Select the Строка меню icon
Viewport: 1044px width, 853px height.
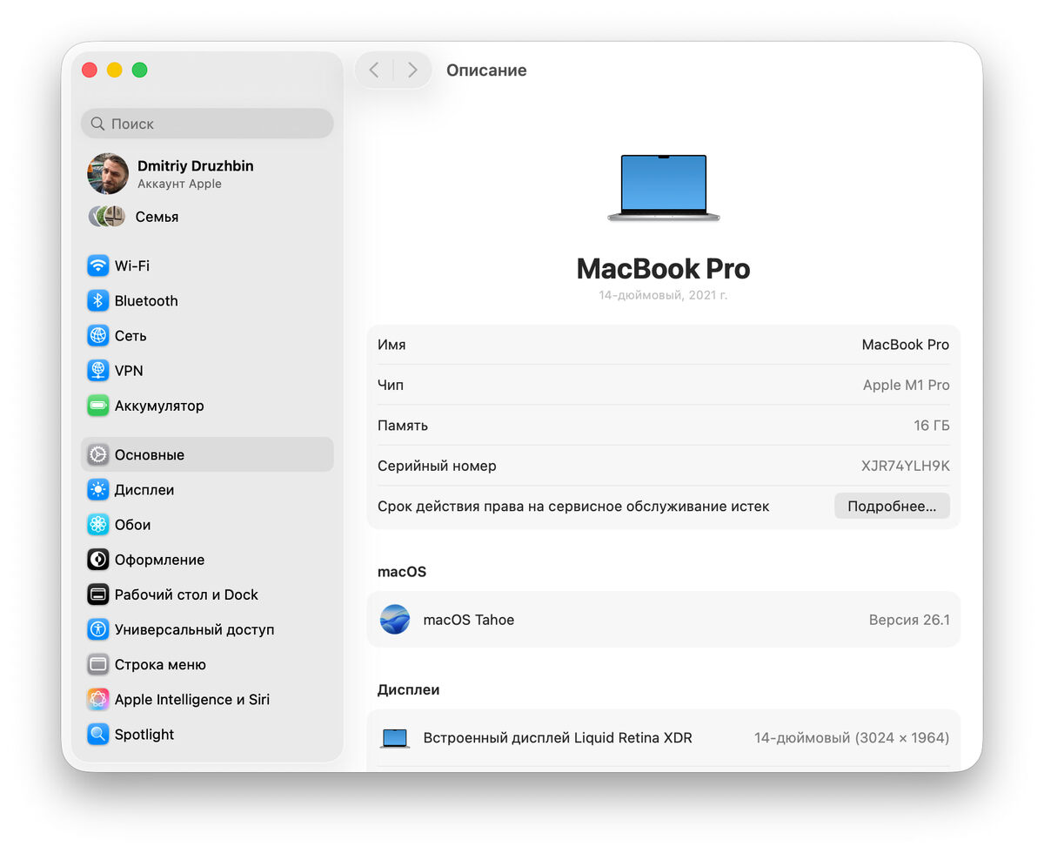click(x=98, y=664)
